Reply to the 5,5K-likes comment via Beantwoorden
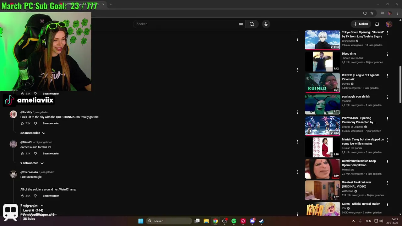Screen dimensions: 402x226 (x=51, y=94)
